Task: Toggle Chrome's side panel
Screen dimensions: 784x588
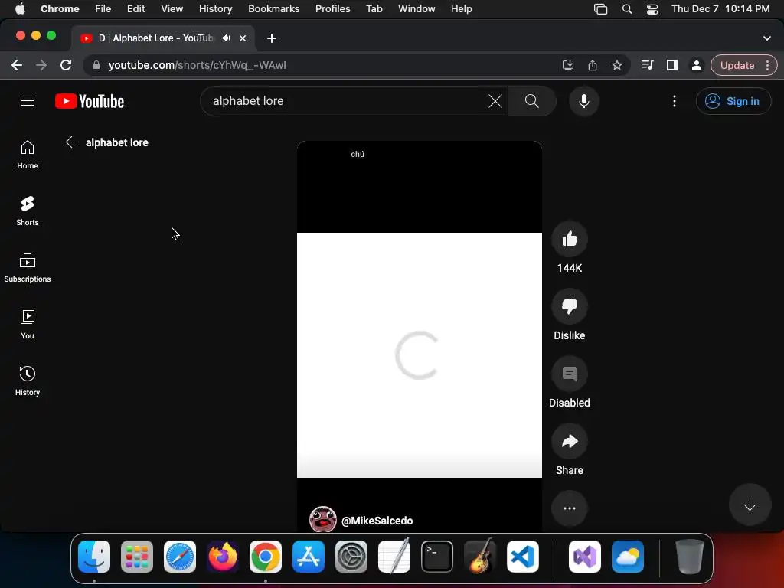Action: [672, 66]
